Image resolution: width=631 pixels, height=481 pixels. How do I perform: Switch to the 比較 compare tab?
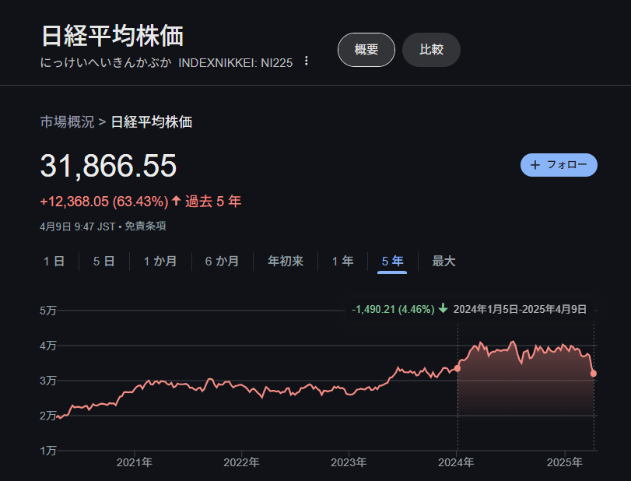431,50
